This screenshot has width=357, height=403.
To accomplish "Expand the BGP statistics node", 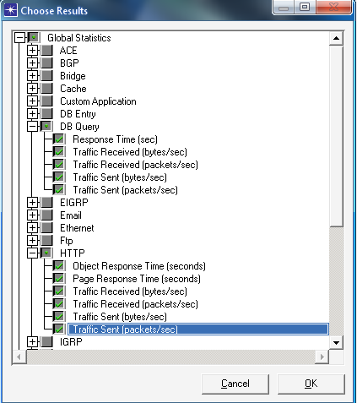I will coord(32,63).
